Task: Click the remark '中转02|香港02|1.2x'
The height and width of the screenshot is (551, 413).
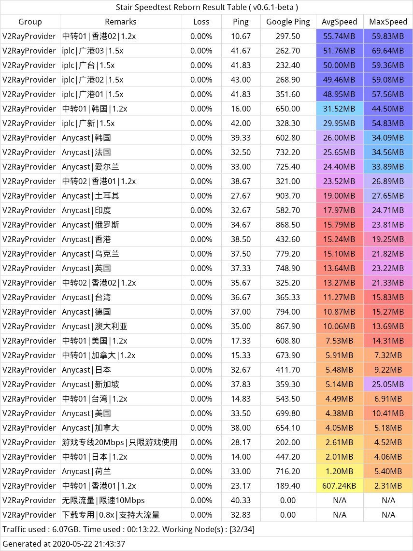Action: click(x=99, y=283)
